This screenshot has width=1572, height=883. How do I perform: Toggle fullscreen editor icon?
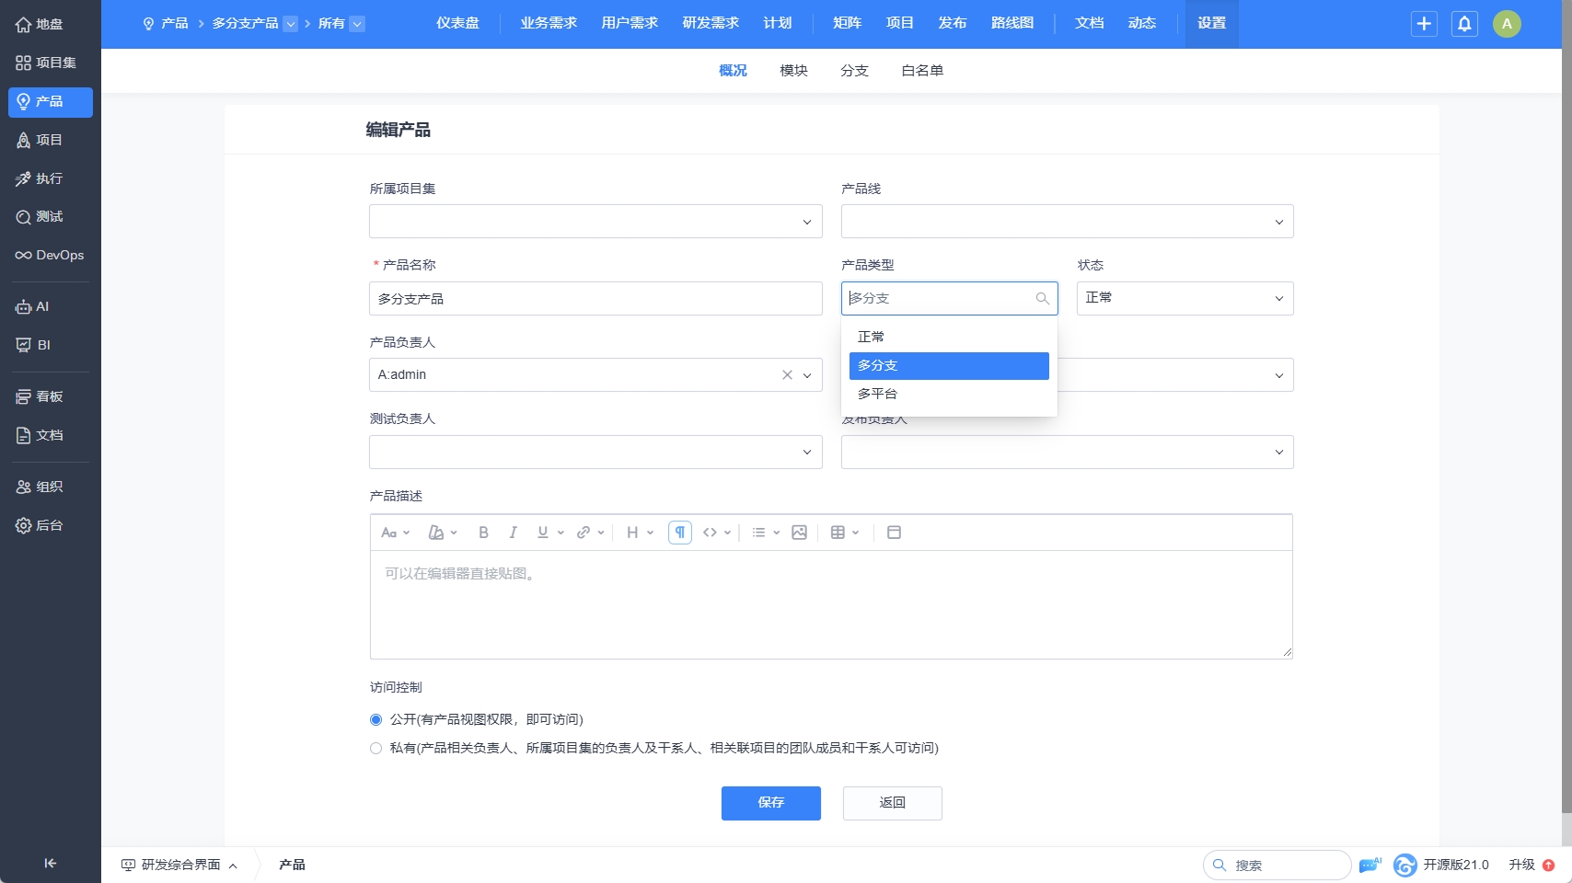click(x=894, y=533)
